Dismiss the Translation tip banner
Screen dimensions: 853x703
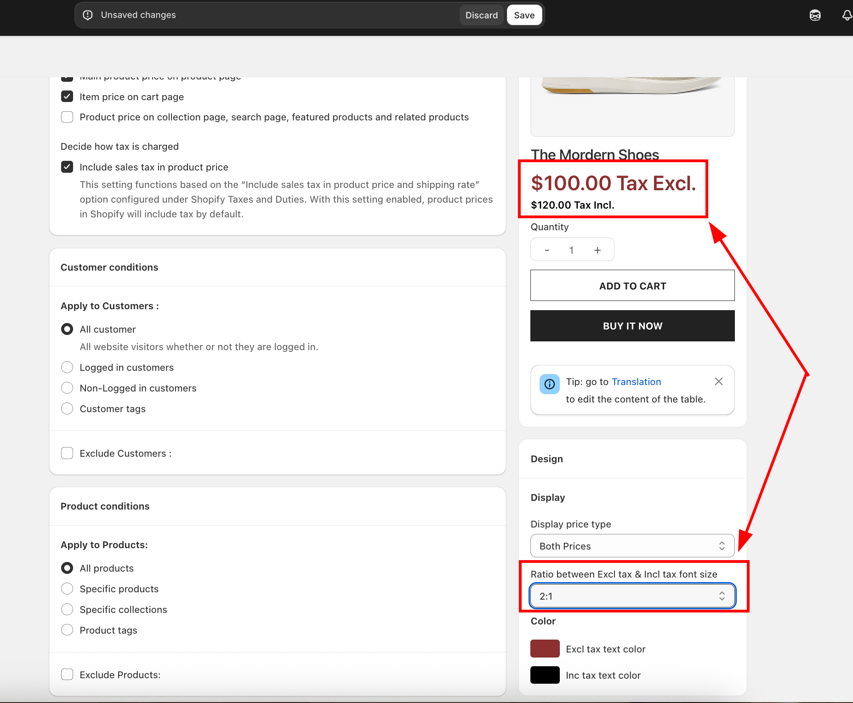[719, 381]
